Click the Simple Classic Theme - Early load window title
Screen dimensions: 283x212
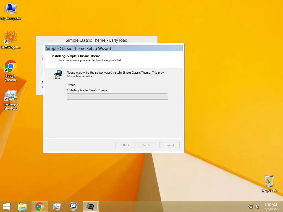96,40
